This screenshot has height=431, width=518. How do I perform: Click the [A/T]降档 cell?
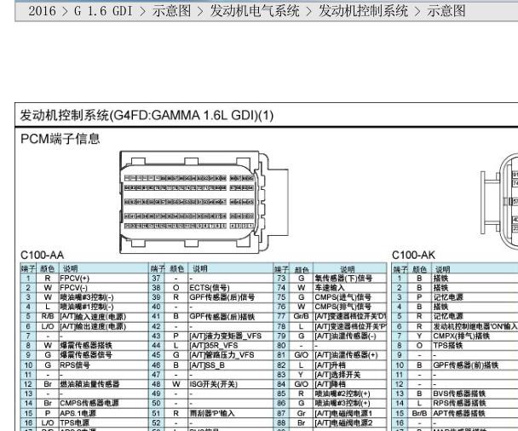click(x=350, y=384)
